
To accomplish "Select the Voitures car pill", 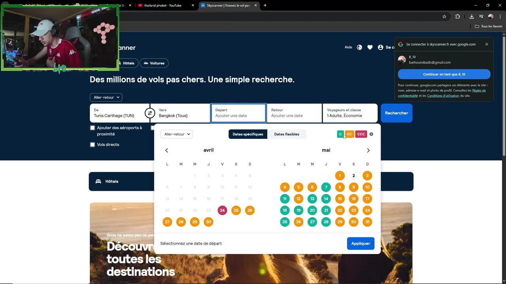I will pos(154,63).
